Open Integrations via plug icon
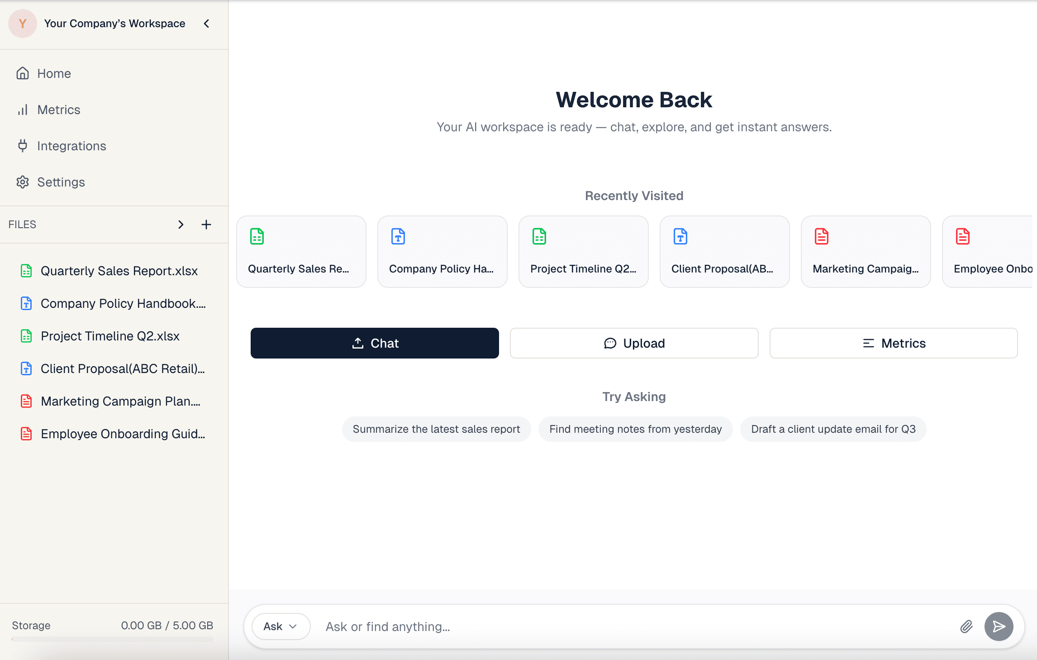Screen dimensions: 1037x660 23,146
